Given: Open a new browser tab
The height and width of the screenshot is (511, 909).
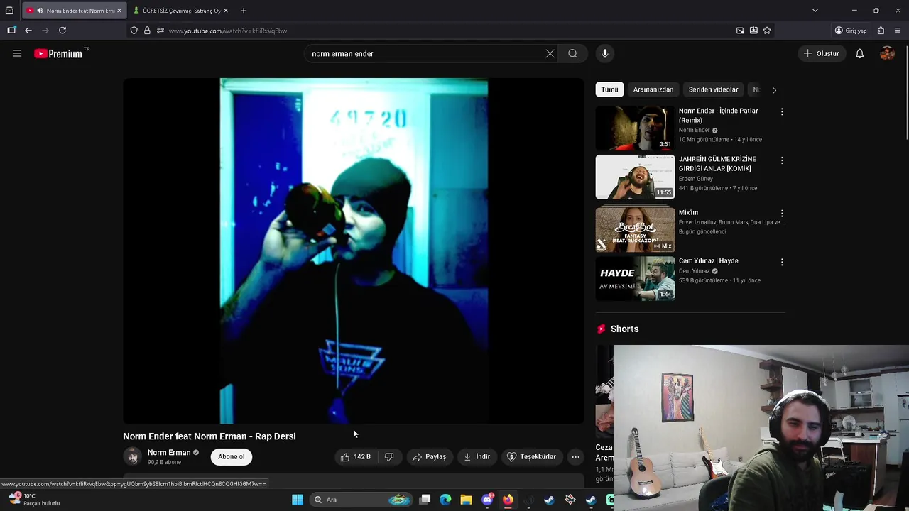Looking at the screenshot, I should coord(244,11).
